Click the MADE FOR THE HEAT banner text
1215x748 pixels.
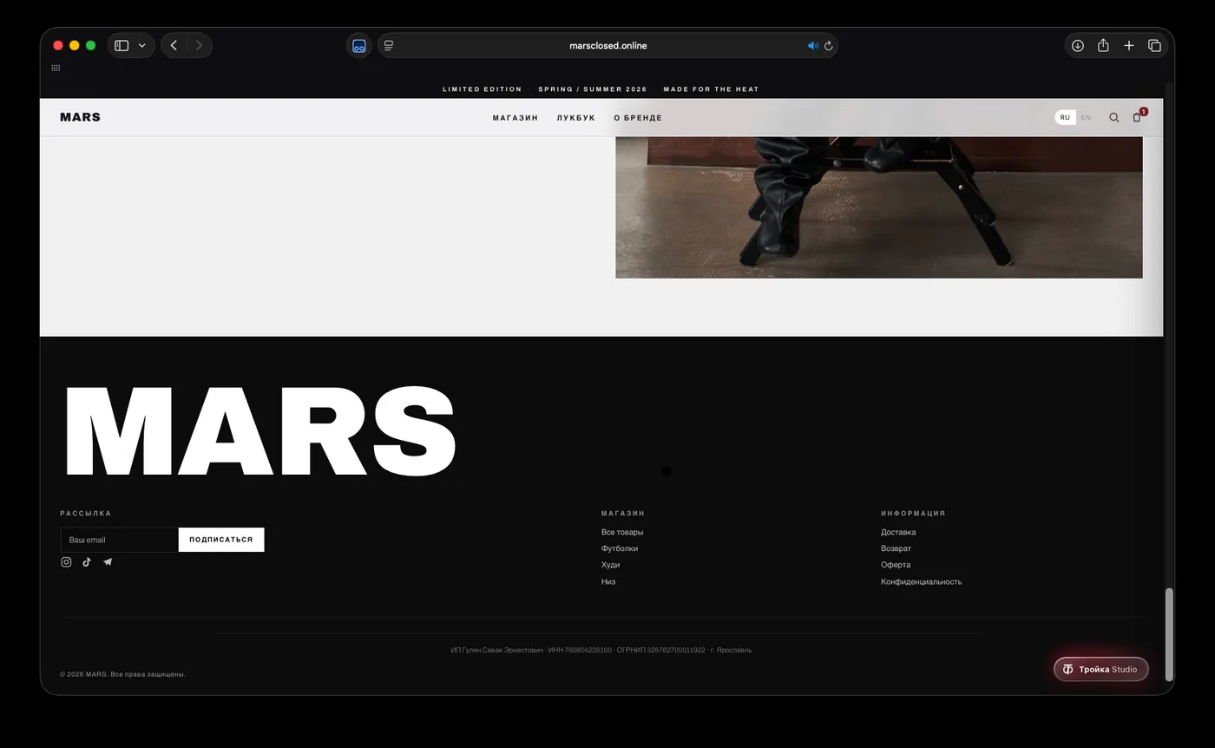pyautogui.click(x=711, y=89)
